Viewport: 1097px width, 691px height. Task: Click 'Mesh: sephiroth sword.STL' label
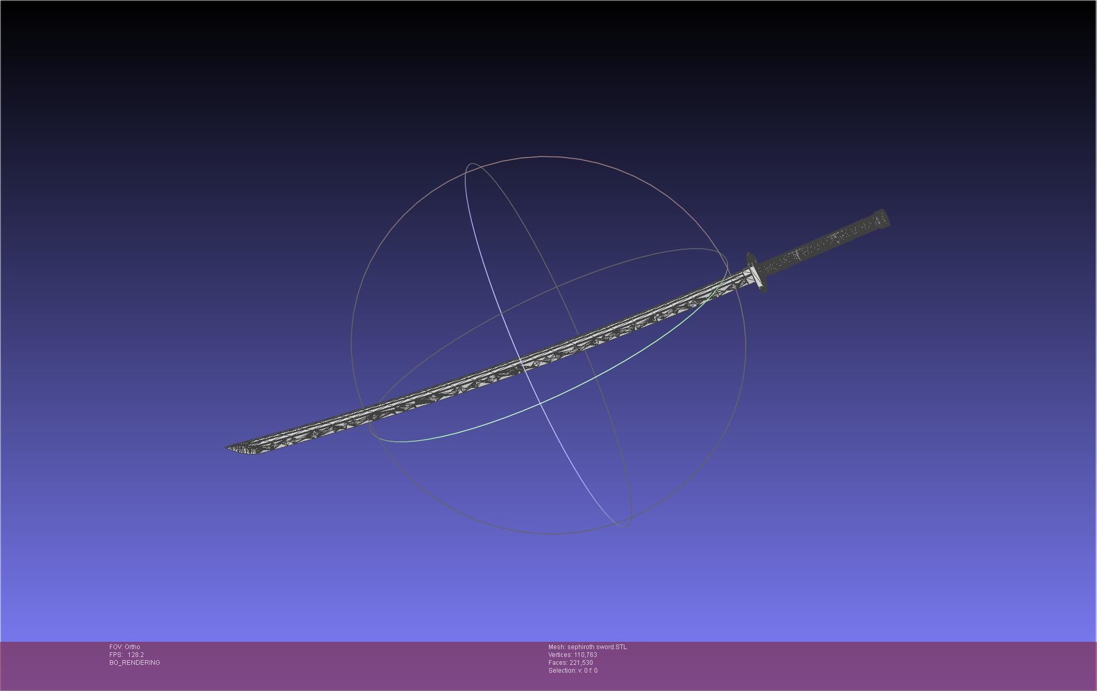[587, 647]
